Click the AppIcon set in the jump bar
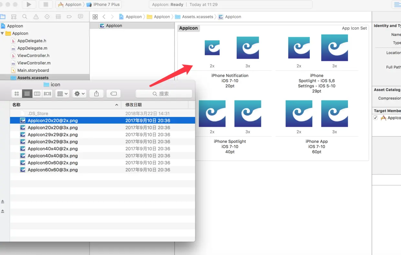 (x=230, y=17)
